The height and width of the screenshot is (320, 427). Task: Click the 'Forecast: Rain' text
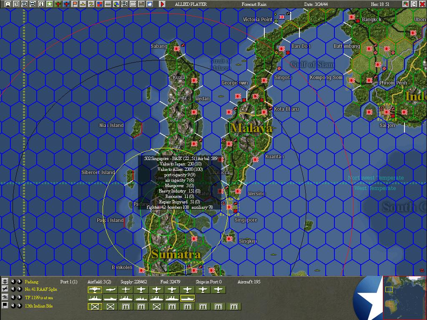[254, 4]
